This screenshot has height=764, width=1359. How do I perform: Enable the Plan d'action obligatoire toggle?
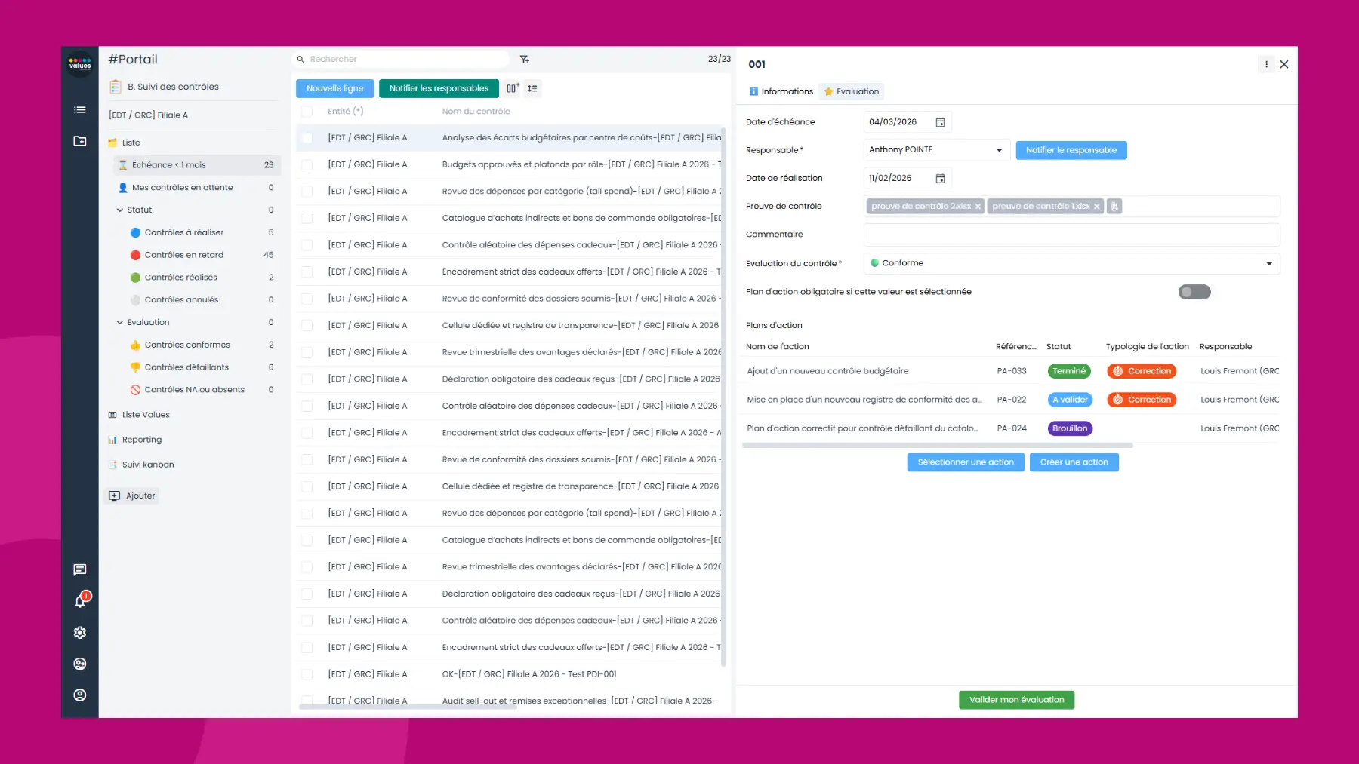pyautogui.click(x=1194, y=291)
